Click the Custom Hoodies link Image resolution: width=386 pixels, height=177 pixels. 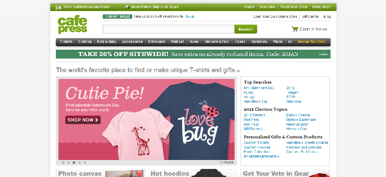coord(257,147)
